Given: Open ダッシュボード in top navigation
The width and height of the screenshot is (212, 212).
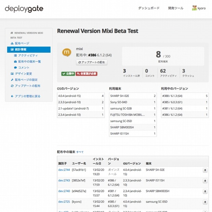Looking at the screenshot, I should pos(149,8).
